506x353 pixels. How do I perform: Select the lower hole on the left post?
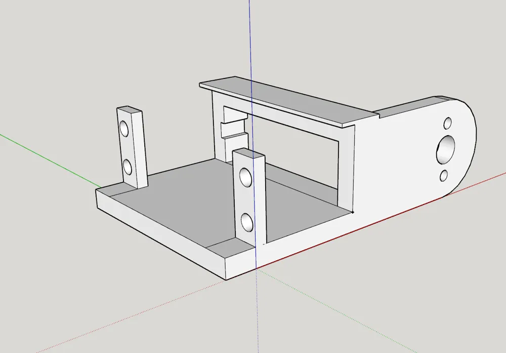pyautogui.click(x=128, y=167)
